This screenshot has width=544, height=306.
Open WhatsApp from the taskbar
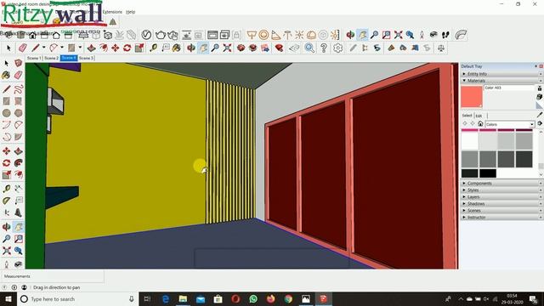(253, 298)
